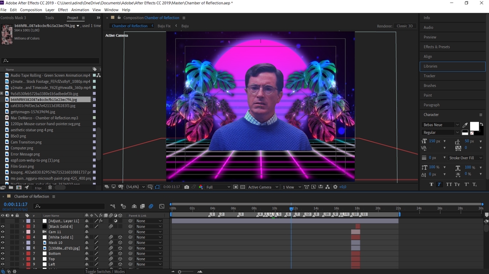Open the Composition Mini-Flowchart in timeline

coord(113,206)
